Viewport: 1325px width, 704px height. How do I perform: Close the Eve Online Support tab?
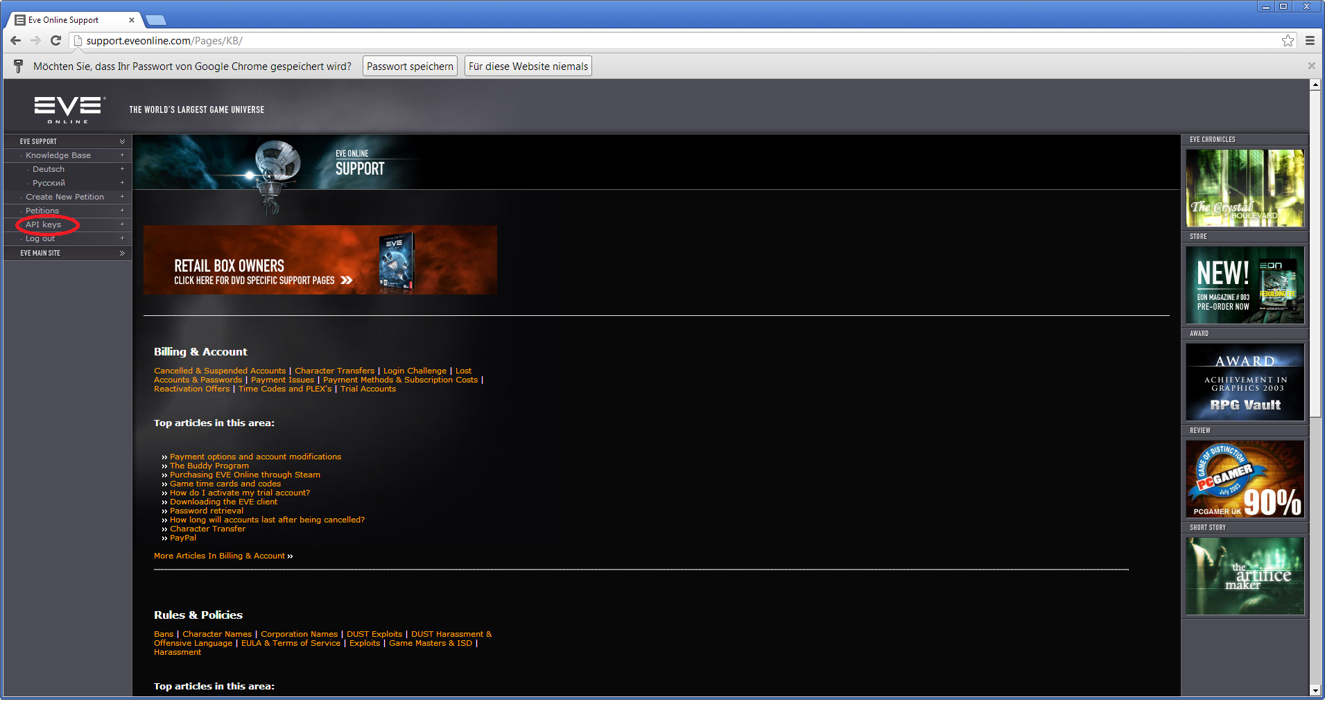tap(132, 20)
